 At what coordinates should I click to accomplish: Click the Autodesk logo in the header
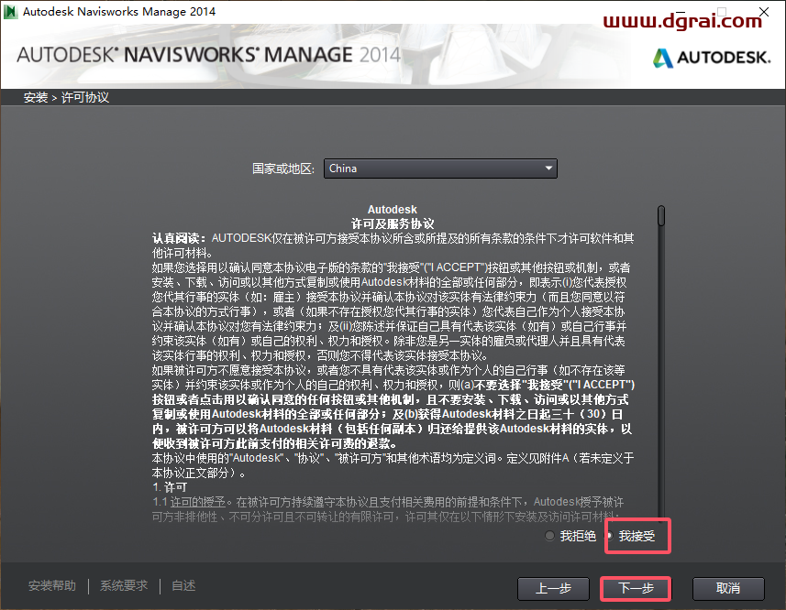[712, 58]
